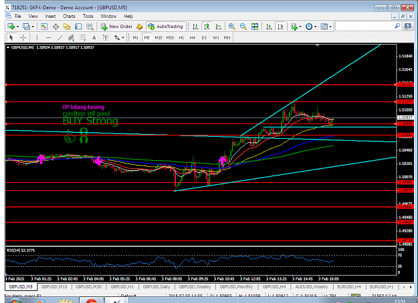
Task: Open the Templates icon
Action: pyautogui.click(x=324, y=27)
